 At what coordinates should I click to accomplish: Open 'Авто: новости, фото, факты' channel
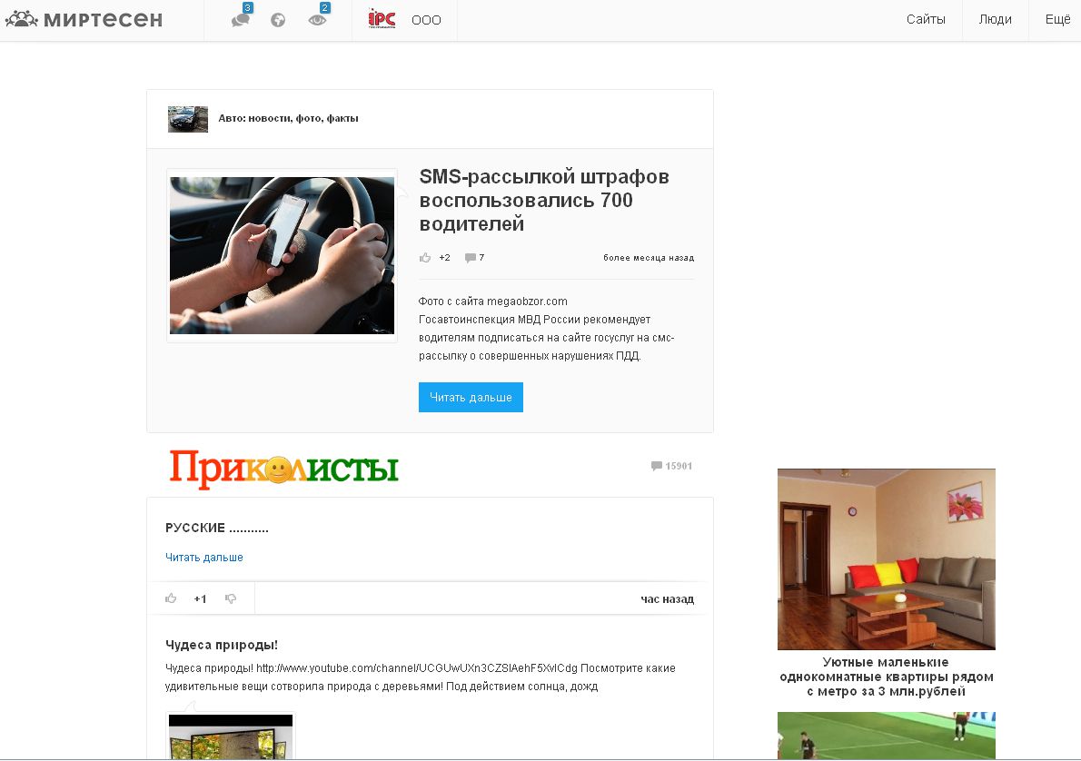tap(288, 119)
